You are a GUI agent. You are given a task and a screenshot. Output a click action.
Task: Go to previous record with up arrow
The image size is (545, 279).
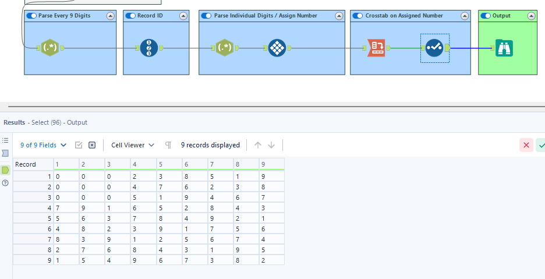(x=257, y=145)
